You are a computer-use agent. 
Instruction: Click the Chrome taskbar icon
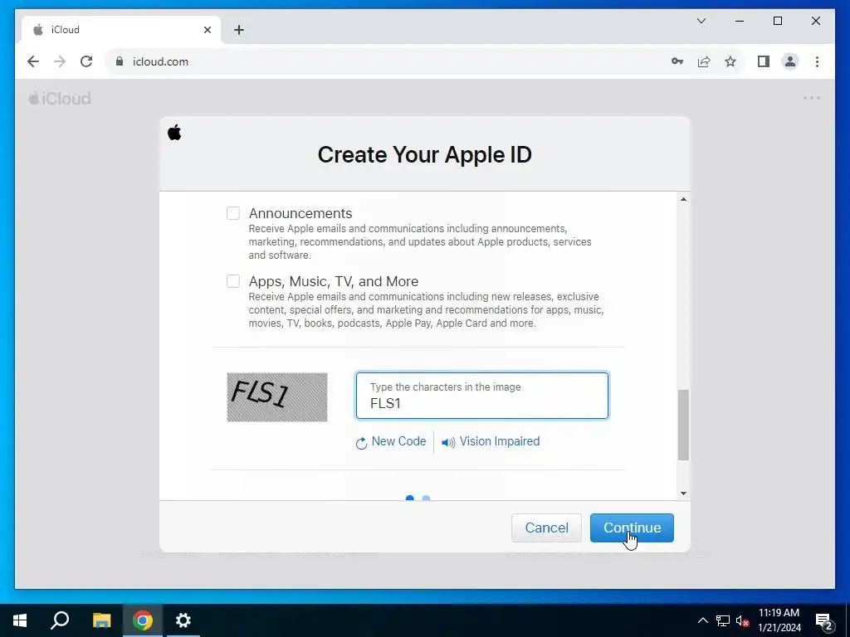143,620
